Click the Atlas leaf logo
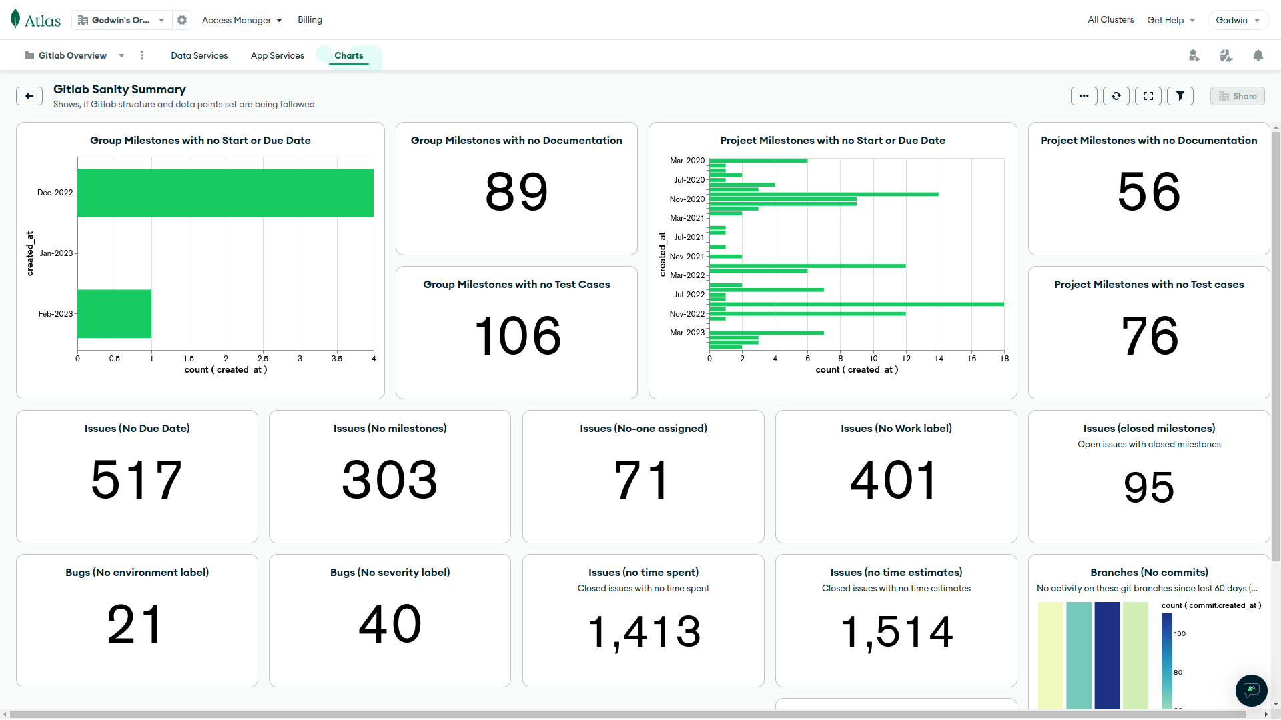Image resolution: width=1281 pixels, height=720 pixels. [x=16, y=19]
